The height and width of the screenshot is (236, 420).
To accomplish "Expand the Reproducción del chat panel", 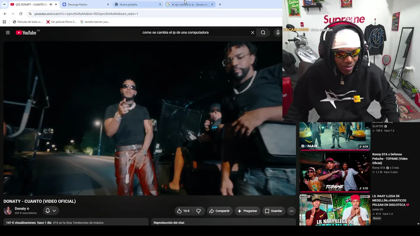I will (223, 222).
